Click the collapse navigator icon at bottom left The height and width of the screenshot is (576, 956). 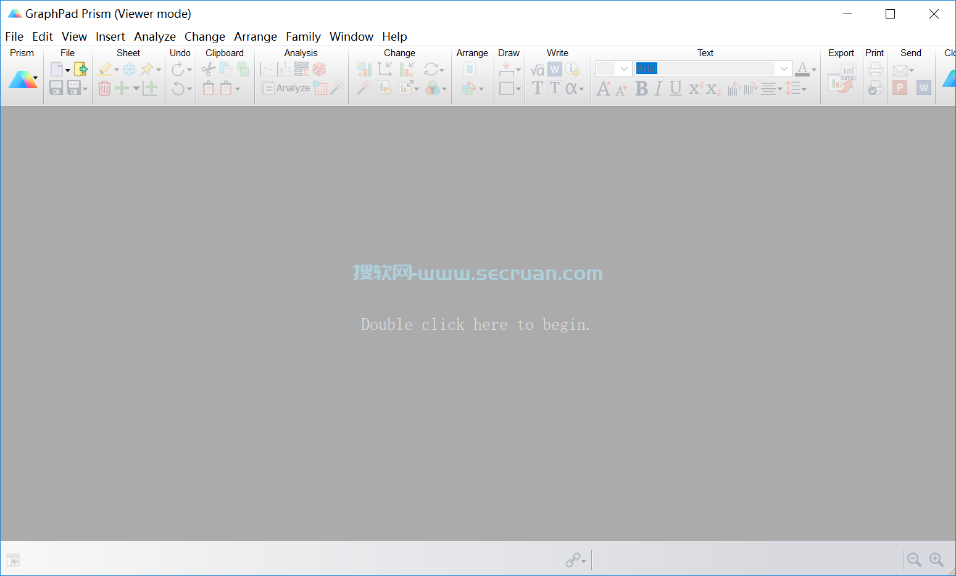pyautogui.click(x=14, y=560)
